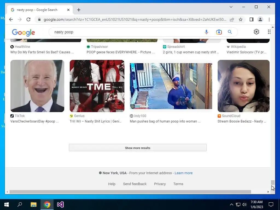Close the nasty poop search tab
Viewport: 280px width, 210px height.
point(68,10)
